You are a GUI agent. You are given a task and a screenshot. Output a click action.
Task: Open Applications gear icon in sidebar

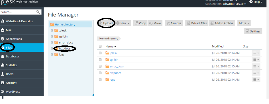pos(3,39)
